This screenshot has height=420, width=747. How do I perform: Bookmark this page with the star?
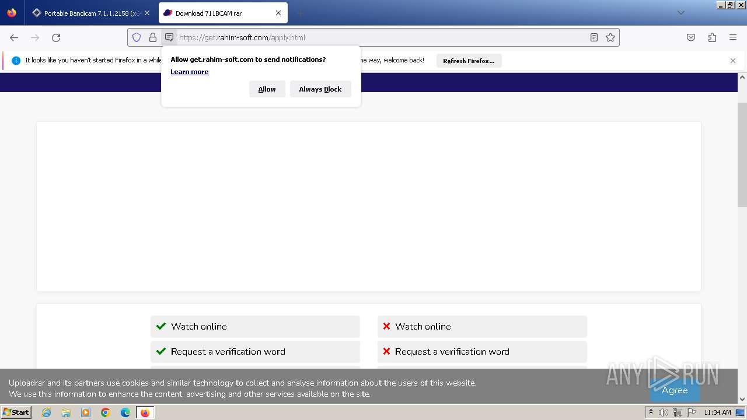610,37
